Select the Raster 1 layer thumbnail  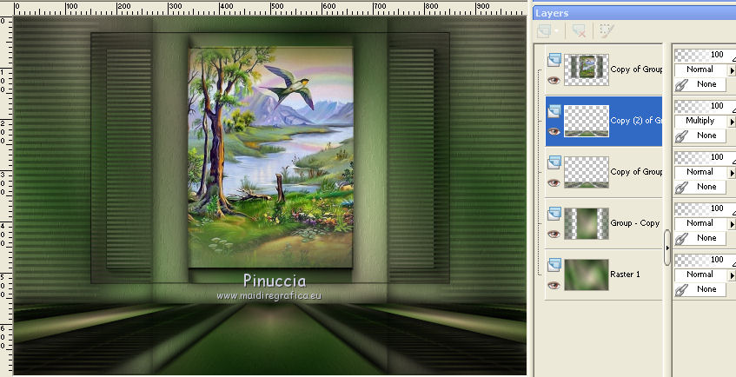(x=587, y=274)
